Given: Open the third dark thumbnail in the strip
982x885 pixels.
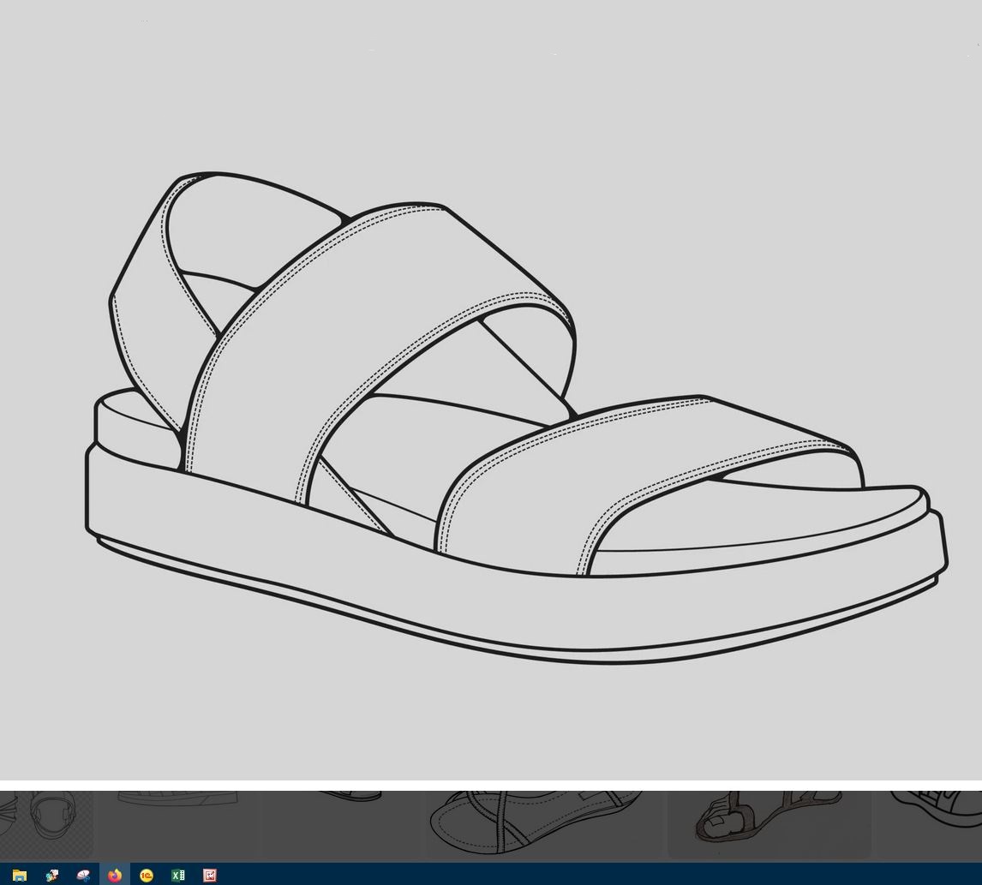Looking at the screenshot, I should pos(343,824).
